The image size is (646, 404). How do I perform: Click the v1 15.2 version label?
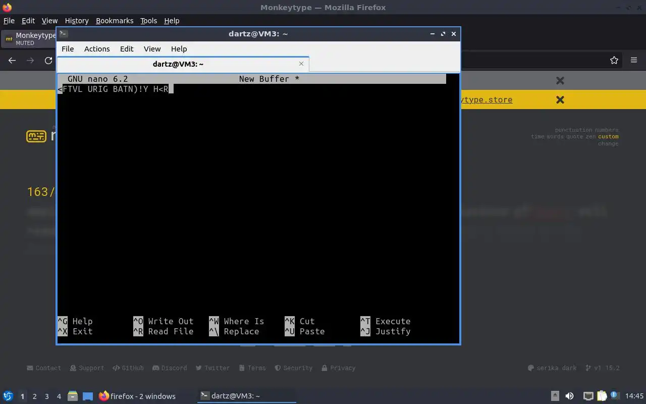(x=602, y=368)
